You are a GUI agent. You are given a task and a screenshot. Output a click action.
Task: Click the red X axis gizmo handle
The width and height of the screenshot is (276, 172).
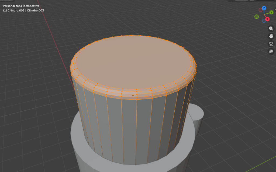point(267,19)
